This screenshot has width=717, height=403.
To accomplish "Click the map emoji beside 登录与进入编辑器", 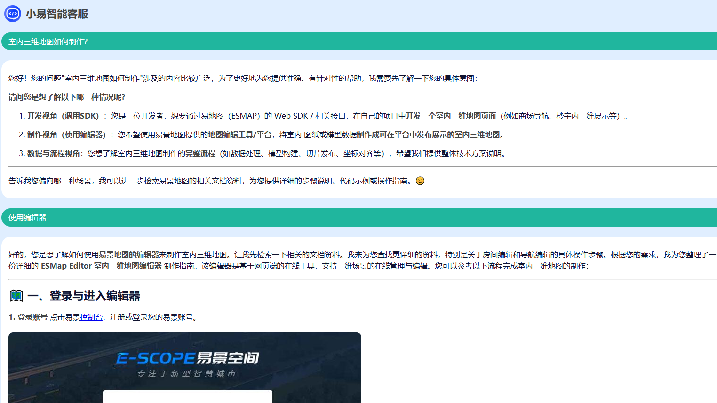I will (16, 296).
